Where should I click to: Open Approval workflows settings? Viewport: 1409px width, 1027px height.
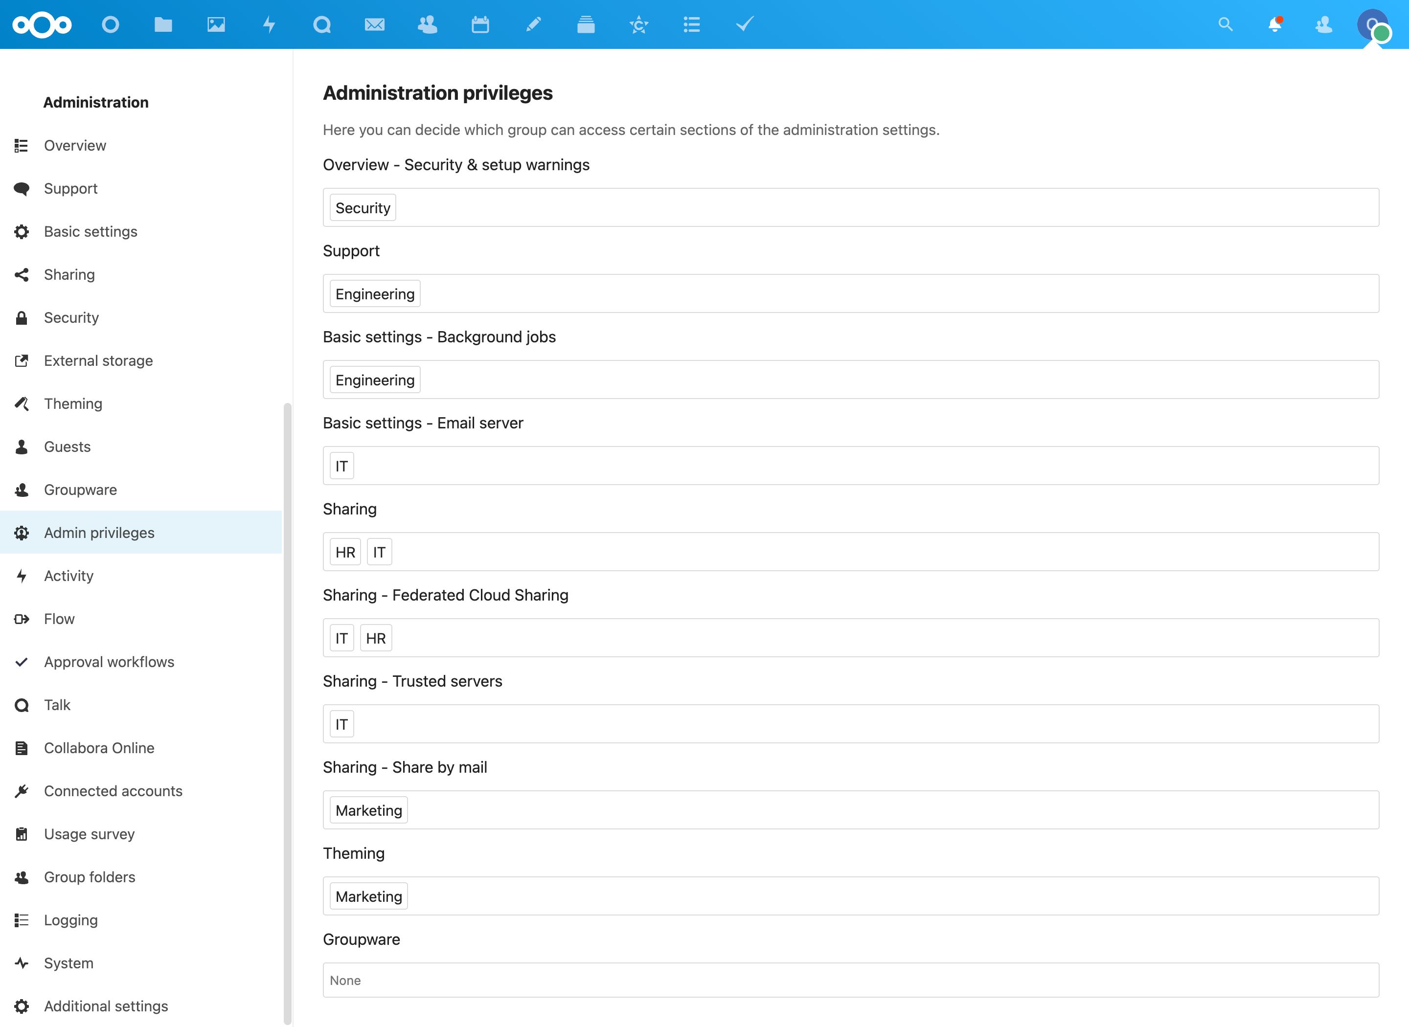(x=141, y=662)
